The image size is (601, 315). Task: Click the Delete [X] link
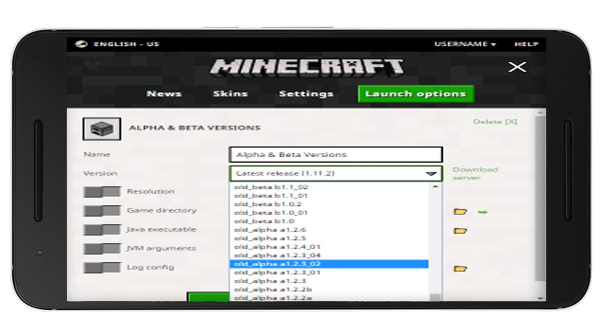point(495,121)
